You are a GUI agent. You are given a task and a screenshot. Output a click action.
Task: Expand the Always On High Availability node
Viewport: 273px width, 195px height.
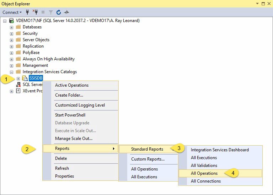point(11,59)
